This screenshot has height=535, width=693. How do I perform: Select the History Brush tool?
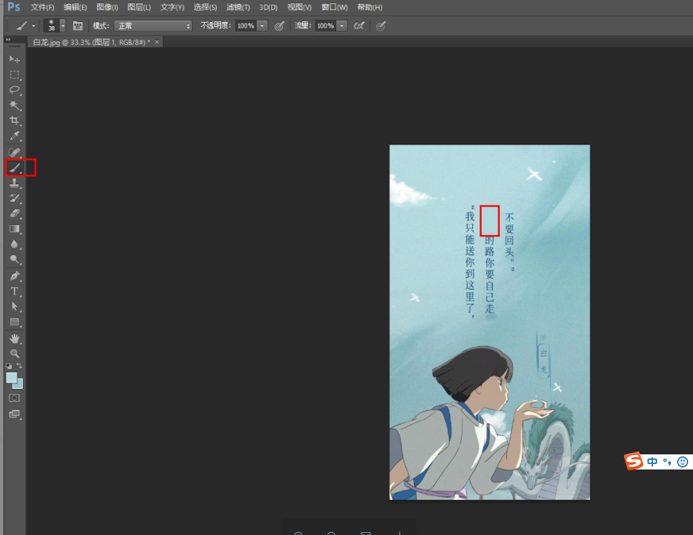click(x=14, y=198)
